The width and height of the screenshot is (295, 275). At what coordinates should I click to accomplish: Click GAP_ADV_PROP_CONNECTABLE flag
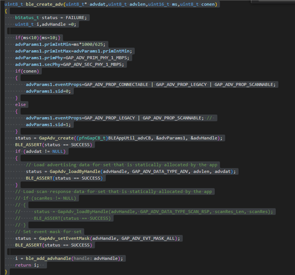116,84
